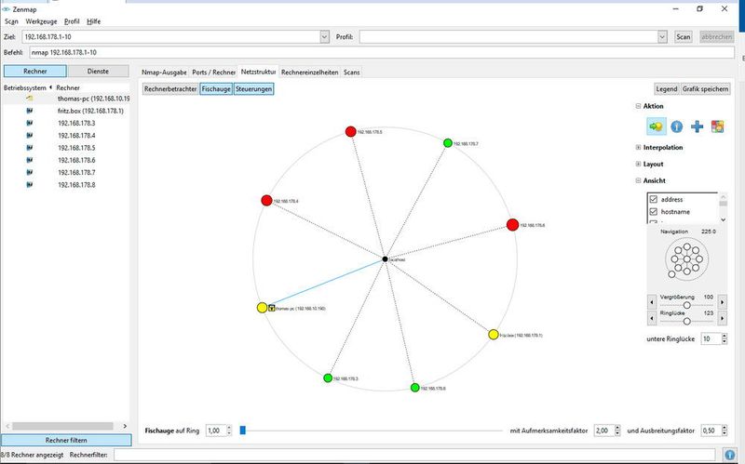This screenshot has height=464, width=745.
Task: Open the Scan menu
Action: [11, 21]
